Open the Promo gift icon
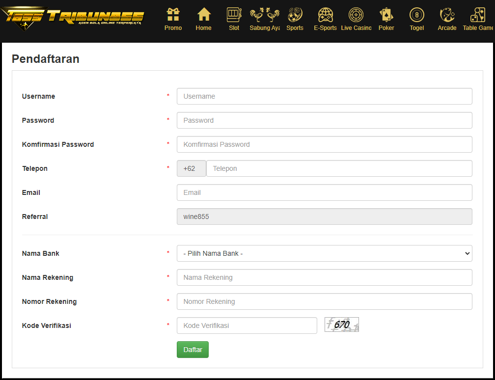The height and width of the screenshot is (380, 495). (x=173, y=15)
